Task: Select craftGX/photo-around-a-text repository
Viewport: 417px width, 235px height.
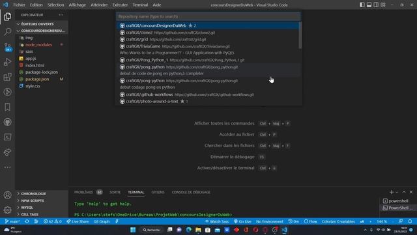Action: (x=208, y=101)
